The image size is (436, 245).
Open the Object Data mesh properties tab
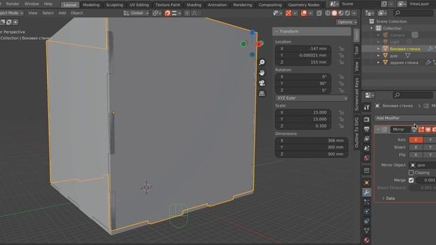[x=367, y=231]
